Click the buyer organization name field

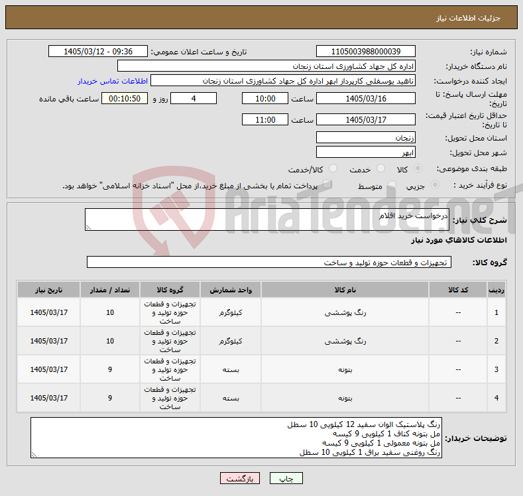pyautogui.click(x=266, y=66)
